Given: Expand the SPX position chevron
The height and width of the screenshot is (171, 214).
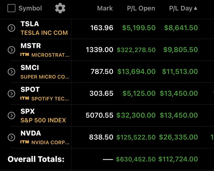Looking at the screenshot, I should click(x=11, y=115).
